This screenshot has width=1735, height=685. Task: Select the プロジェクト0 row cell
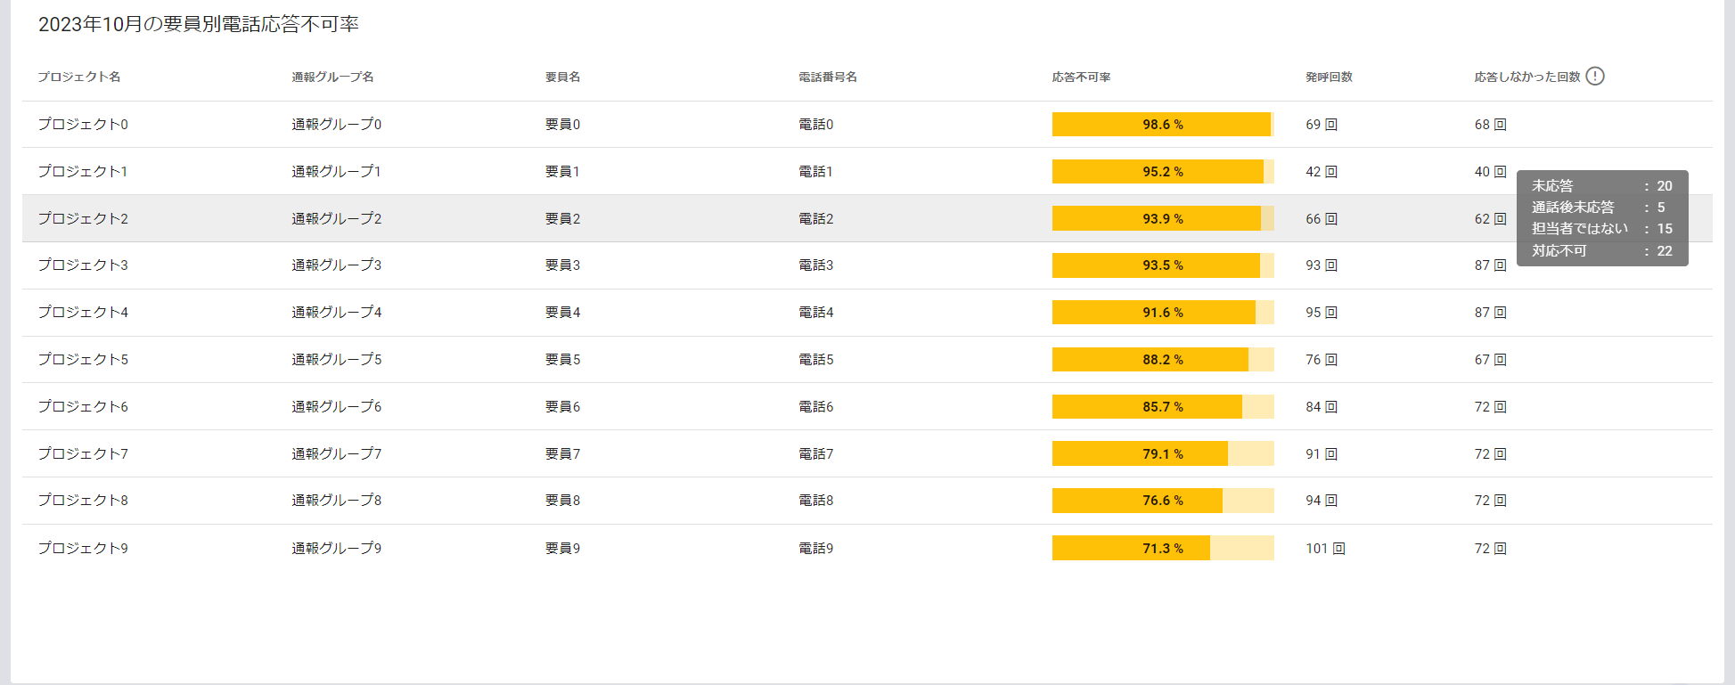tap(83, 125)
